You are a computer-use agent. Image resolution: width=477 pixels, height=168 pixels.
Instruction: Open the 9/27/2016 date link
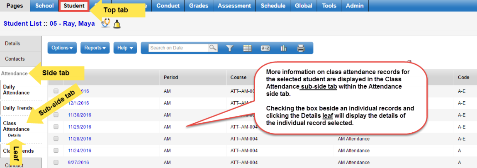click(78, 162)
